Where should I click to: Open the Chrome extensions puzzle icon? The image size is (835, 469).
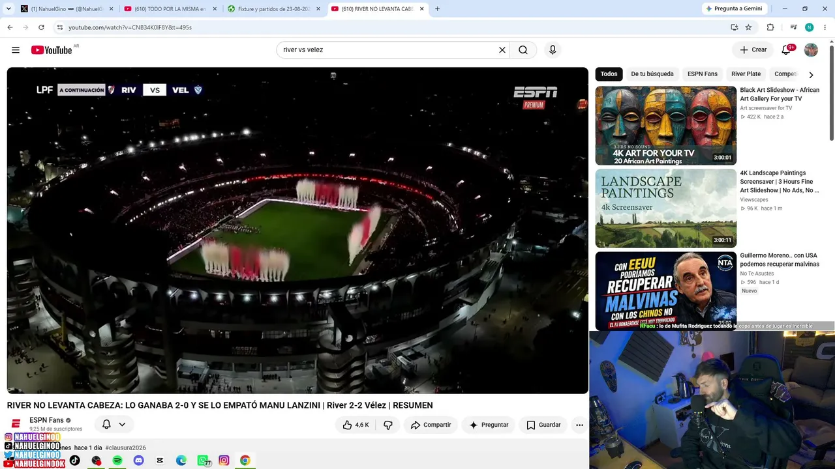pyautogui.click(x=770, y=27)
